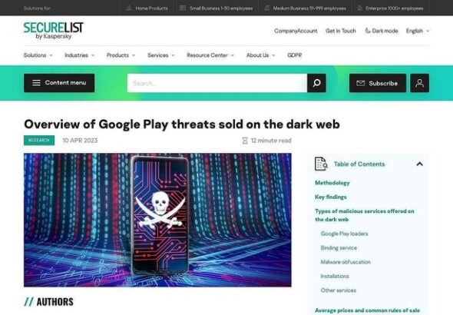Click the article's skull phone image
453x315 pixels.
pyautogui.click(x=157, y=220)
